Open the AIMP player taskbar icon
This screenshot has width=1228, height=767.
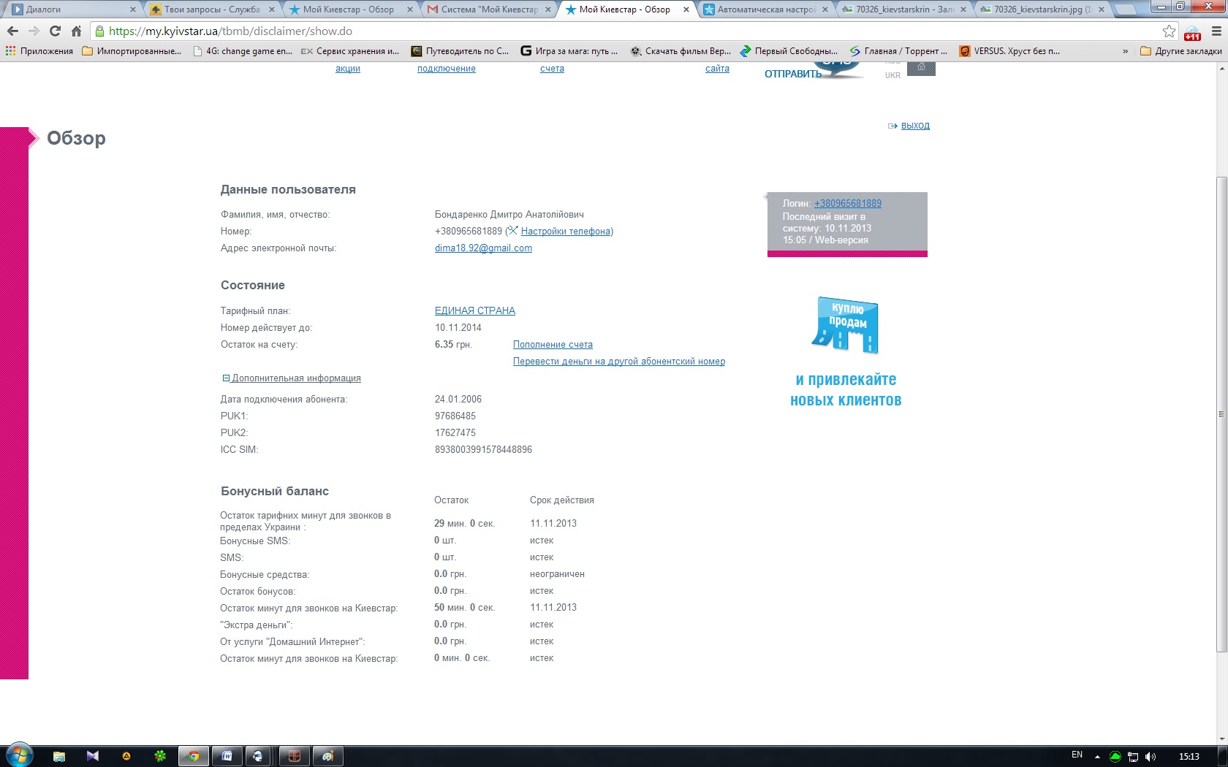tap(126, 756)
